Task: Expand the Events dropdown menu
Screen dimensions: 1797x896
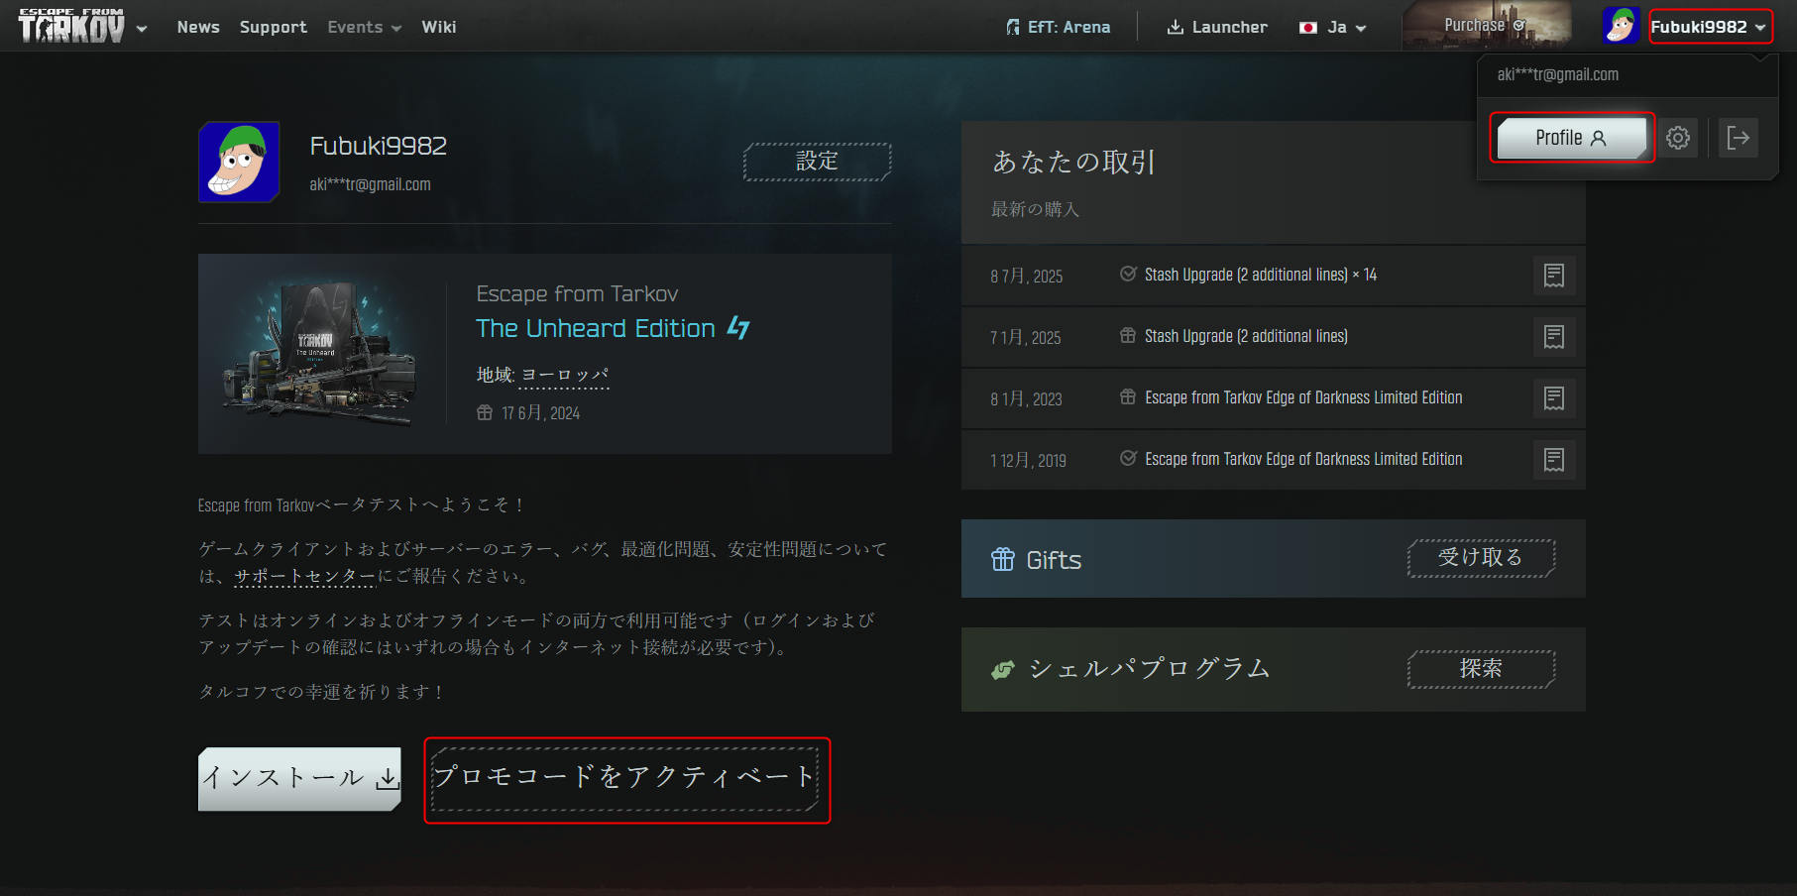Action: (x=364, y=27)
